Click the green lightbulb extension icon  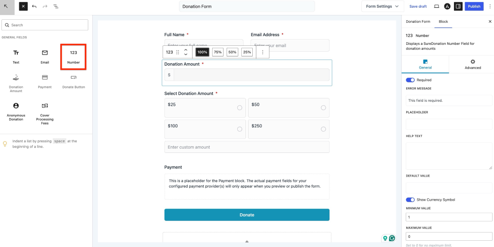pyautogui.click(x=385, y=238)
